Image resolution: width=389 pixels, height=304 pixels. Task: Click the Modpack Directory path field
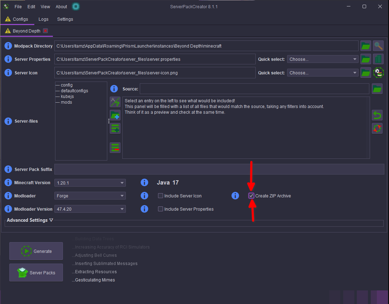click(x=206, y=46)
